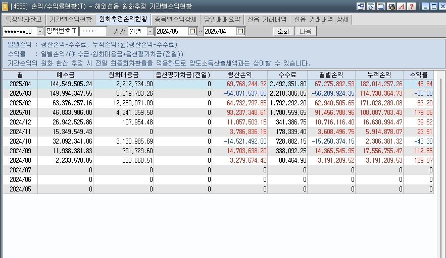Screen dimensions: 446x258
Task: Click the 조회 search button
Action: [283, 31]
